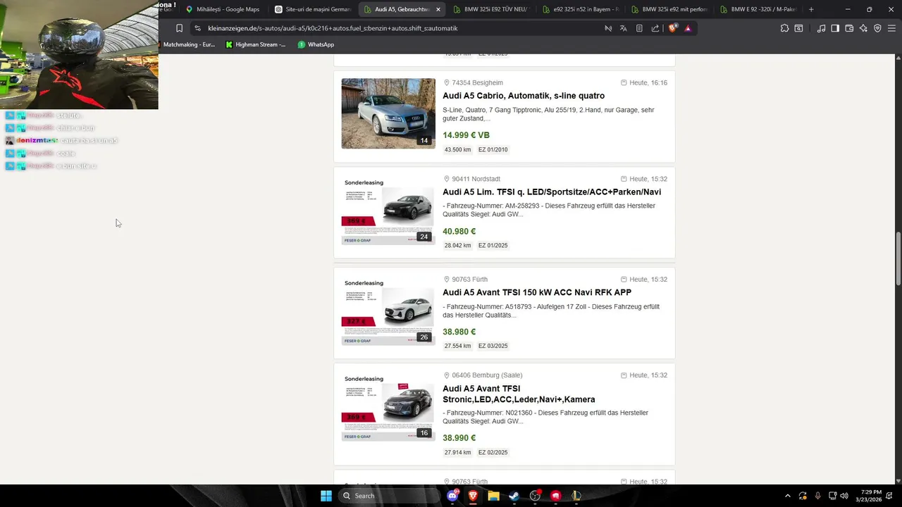The image size is (902, 507).
Task: Click the price 38.980 €
Action: (x=459, y=332)
